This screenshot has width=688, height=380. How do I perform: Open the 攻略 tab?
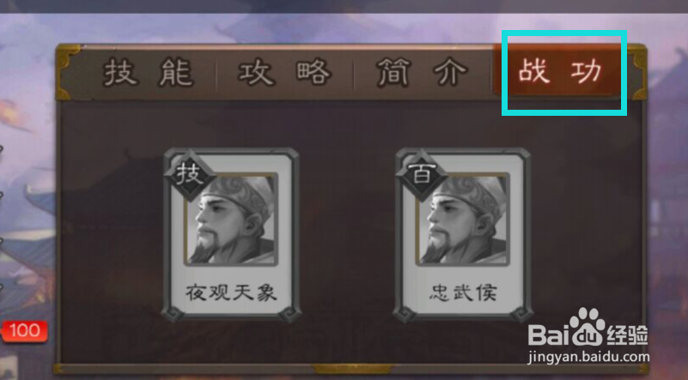click(284, 73)
